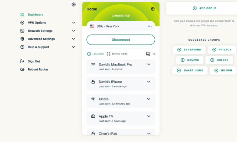Viewport: 237px width, 142px height.
Task: Click the Advanced Settings gear icon
Action: [x=22, y=39]
